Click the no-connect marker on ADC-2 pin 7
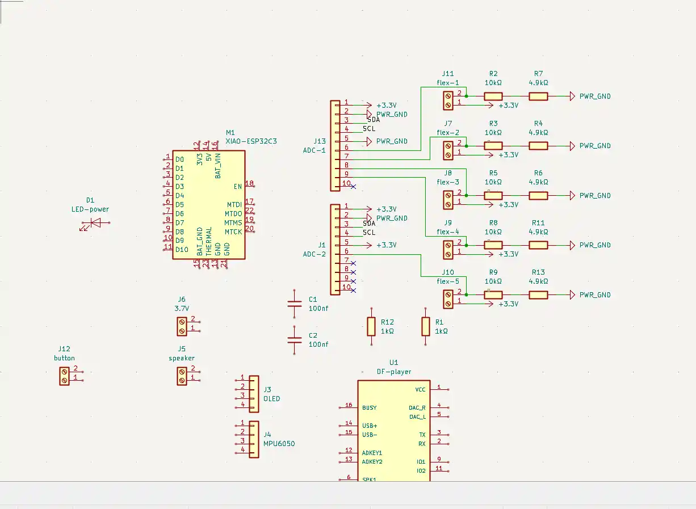 click(x=353, y=263)
